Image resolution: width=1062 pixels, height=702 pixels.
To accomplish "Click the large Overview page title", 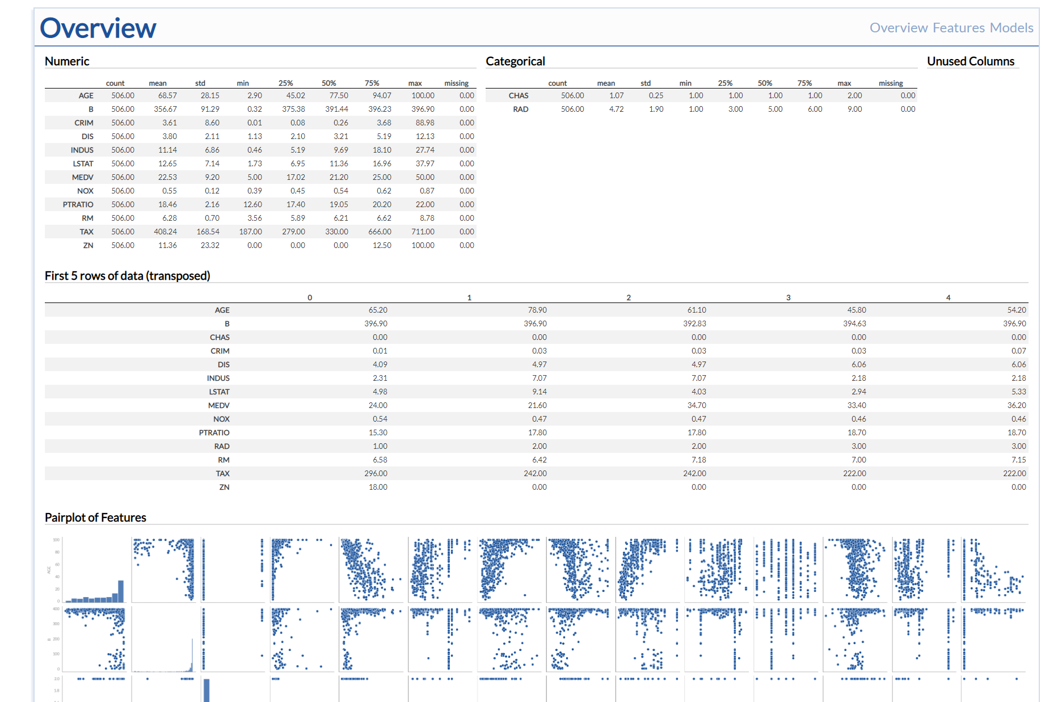I will [98, 28].
